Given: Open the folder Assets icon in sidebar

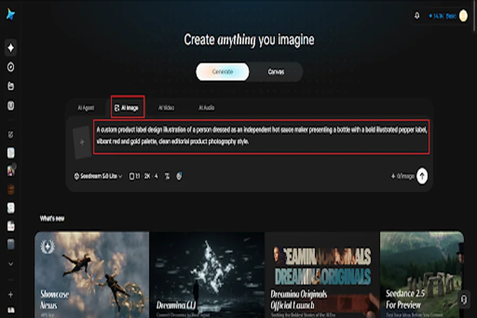Looking at the screenshot, I should 11,86.
